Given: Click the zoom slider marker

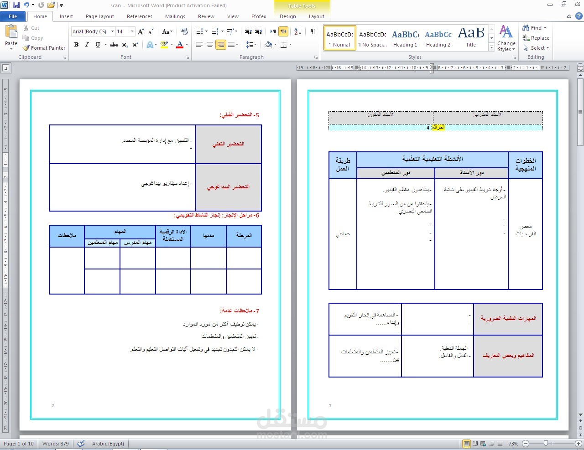Looking at the screenshot, I should pyautogui.click(x=546, y=443).
